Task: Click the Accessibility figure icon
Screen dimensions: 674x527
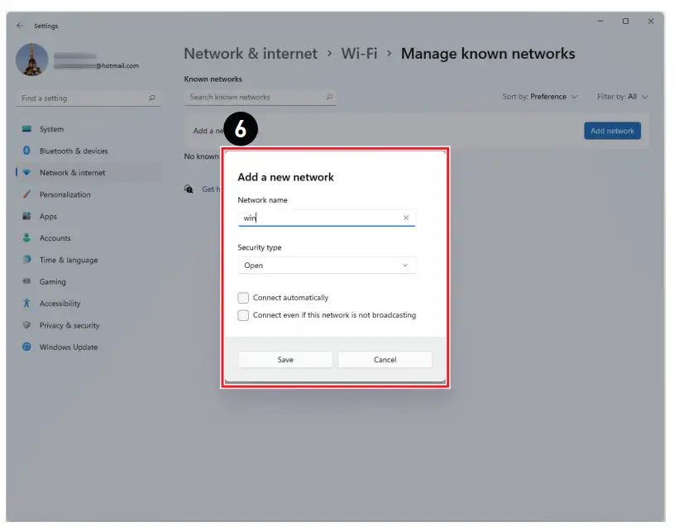Action: click(26, 304)
